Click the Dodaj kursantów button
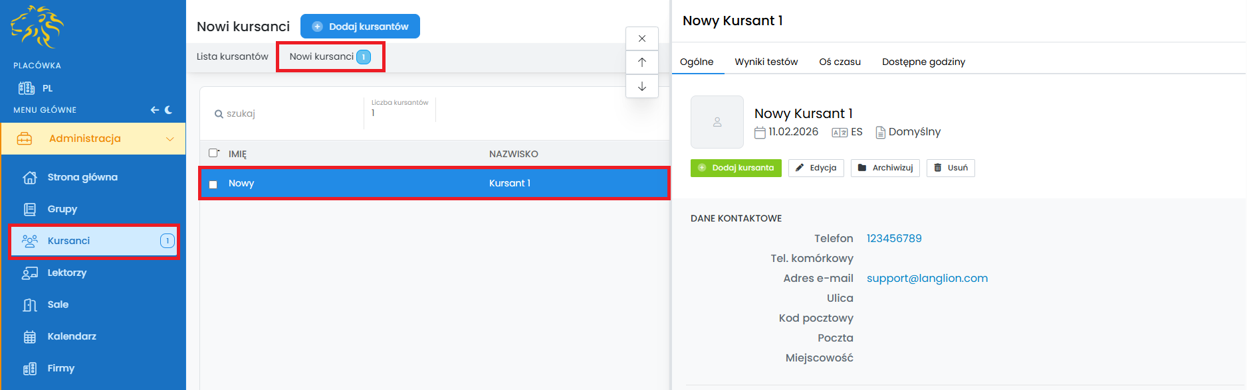Image resolution: width=1247 pixels, height=390 pixels. [360, 27]
